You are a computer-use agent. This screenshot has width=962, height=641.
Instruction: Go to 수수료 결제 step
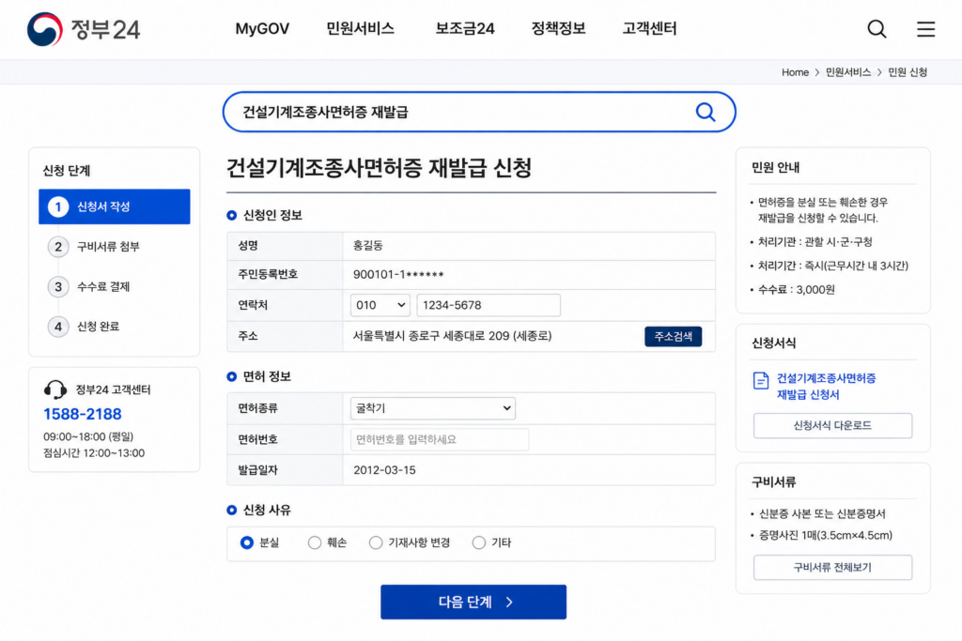click(x=103, y=287)
